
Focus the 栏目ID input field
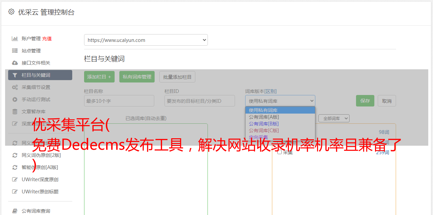(200, 101)
